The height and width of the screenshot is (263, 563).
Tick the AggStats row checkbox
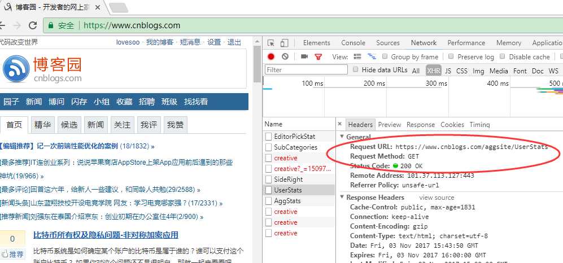(x=269, y=201)
